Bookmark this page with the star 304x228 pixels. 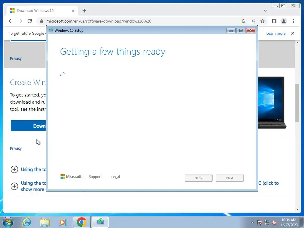pyautogui.click(x=262, y=21)
